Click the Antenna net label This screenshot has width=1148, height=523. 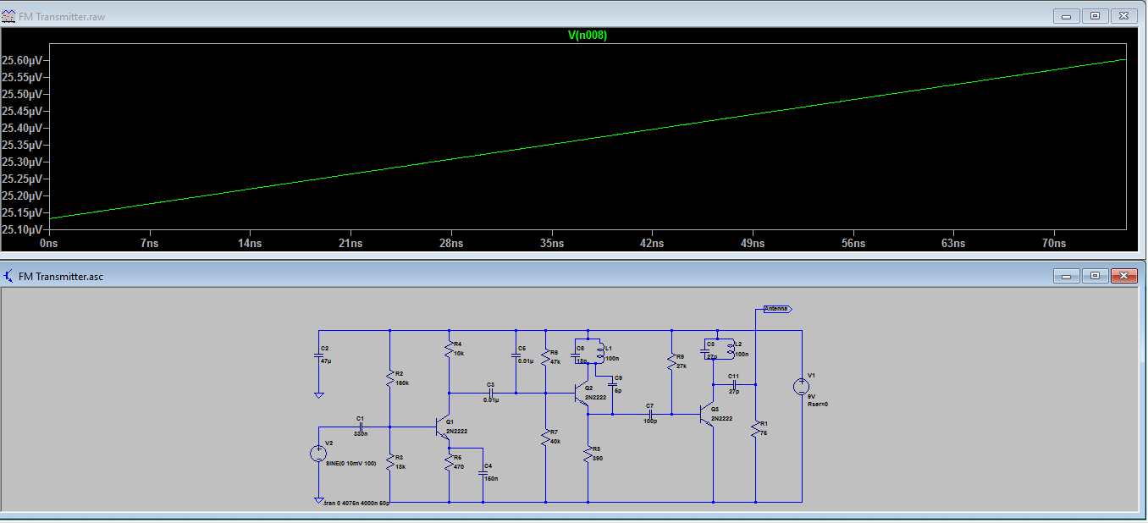776,309
